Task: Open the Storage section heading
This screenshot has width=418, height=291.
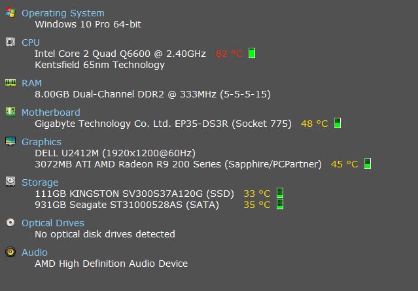Action: point(40,182)
